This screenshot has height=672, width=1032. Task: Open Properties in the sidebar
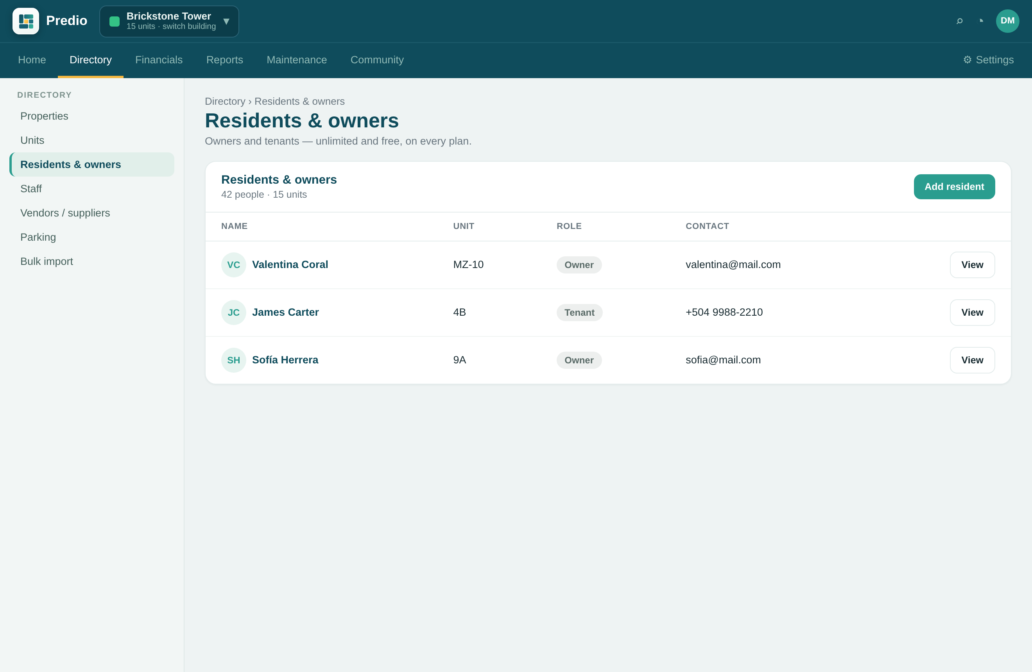point(92,116)
